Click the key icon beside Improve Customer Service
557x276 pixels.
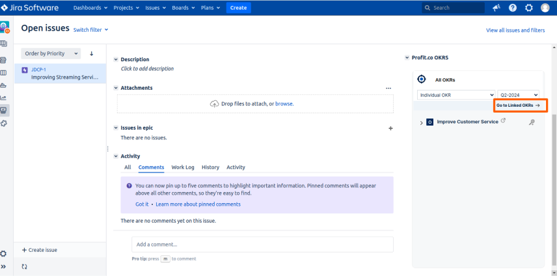pyautogui.click(x=532, y=122)
